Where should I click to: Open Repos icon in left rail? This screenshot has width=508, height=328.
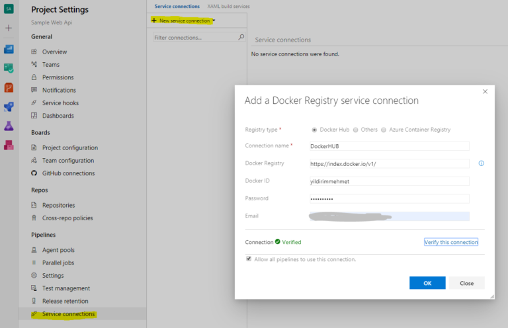pos(9,87)
